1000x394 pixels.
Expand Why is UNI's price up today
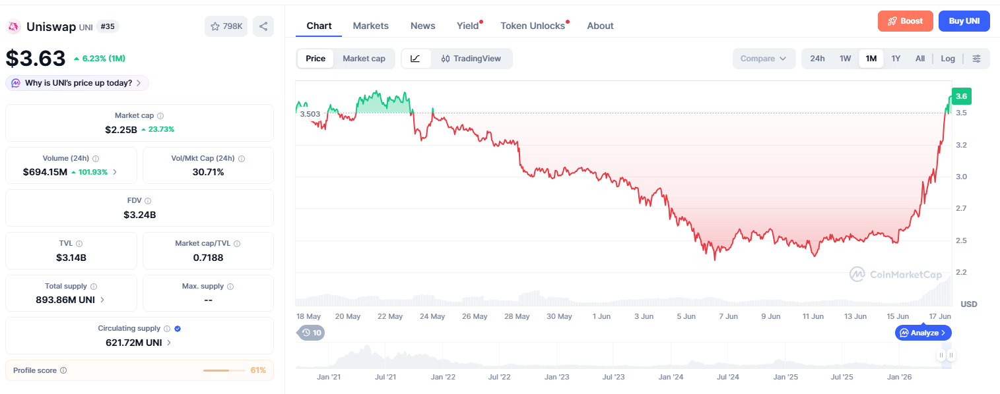click(x=77, y=83)
